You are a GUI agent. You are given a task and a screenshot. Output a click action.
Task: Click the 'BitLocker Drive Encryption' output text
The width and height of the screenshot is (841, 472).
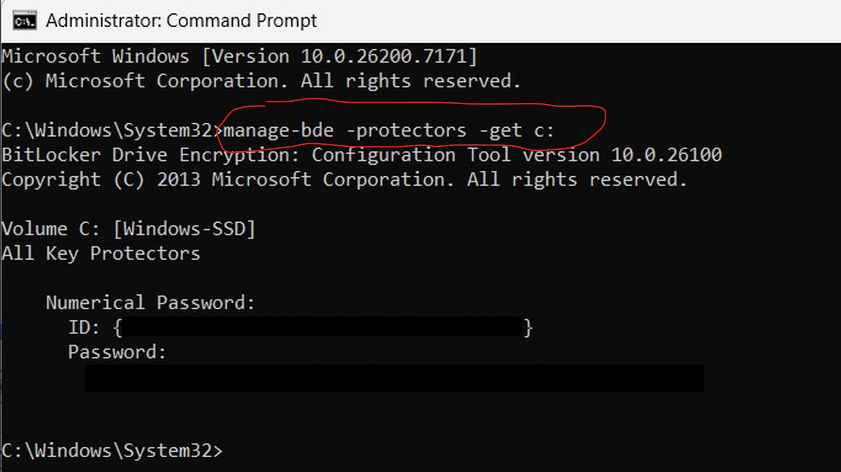pyautogui.click(x=150, y=155)
